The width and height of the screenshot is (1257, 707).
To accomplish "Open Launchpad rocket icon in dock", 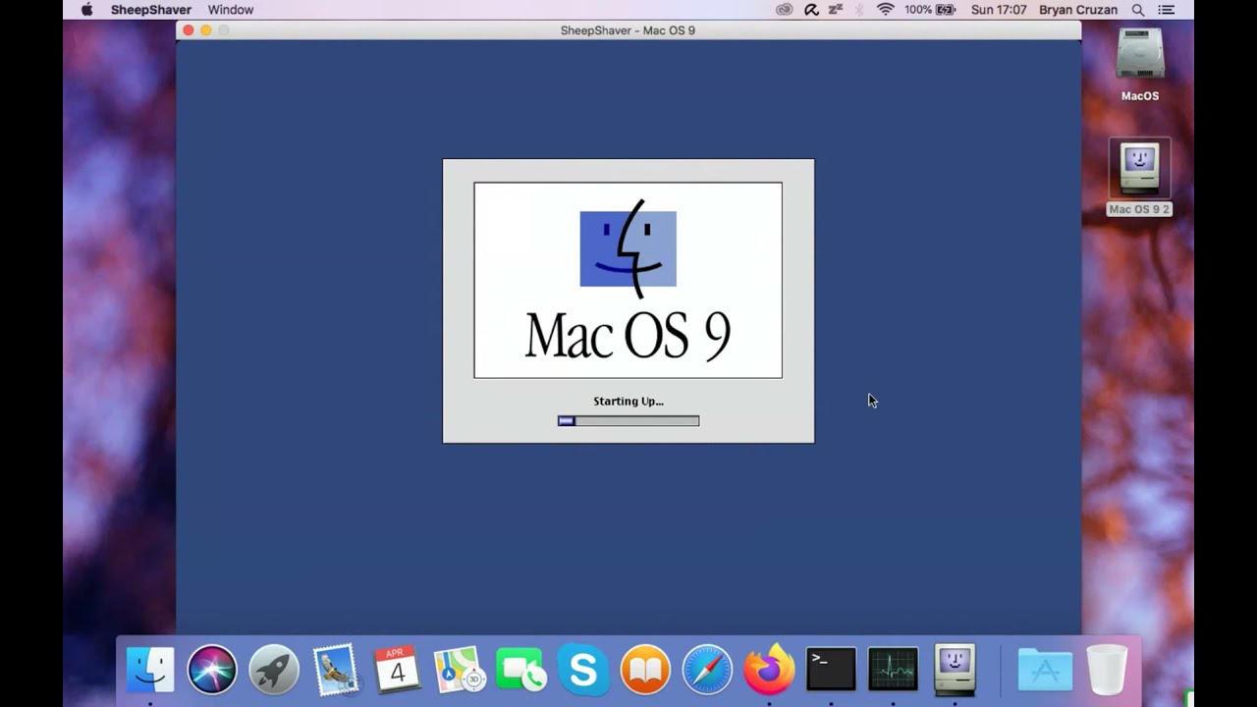I will point(274,670).
